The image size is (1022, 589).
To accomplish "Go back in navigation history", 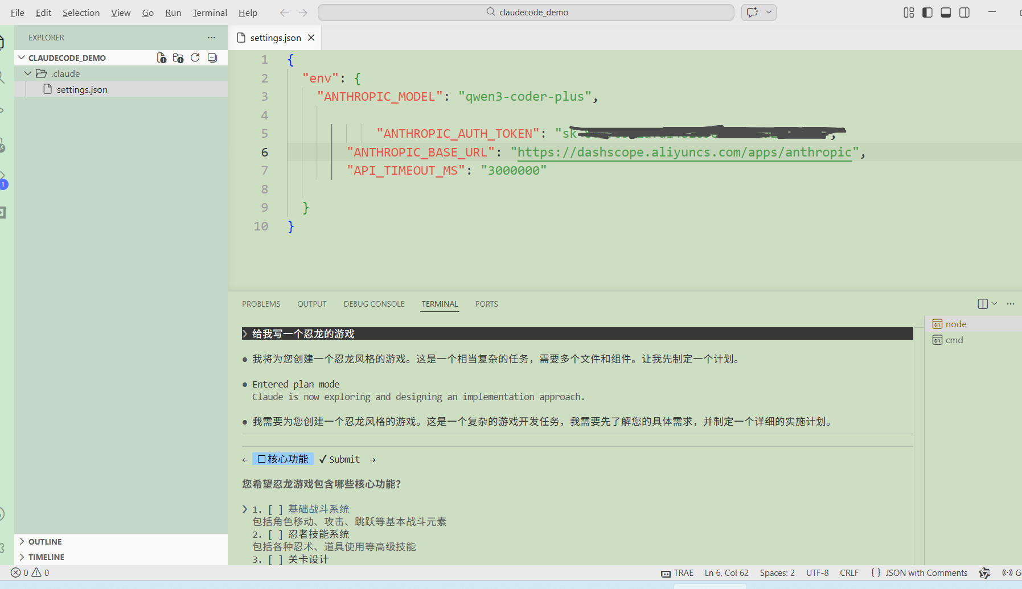I will click(x=284, y=13).
